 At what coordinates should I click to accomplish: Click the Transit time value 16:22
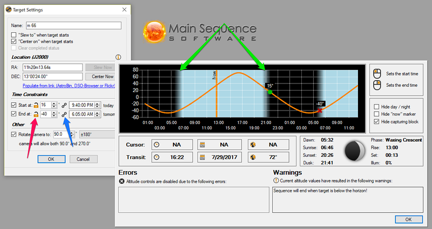coord(177,157)
